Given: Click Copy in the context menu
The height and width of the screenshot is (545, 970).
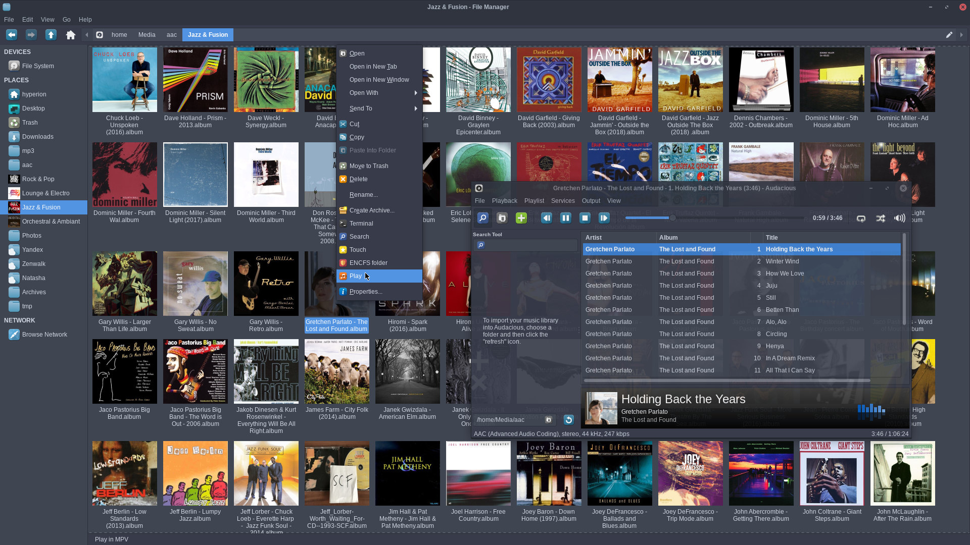Looking at the screenshot, I should [379, 137].
